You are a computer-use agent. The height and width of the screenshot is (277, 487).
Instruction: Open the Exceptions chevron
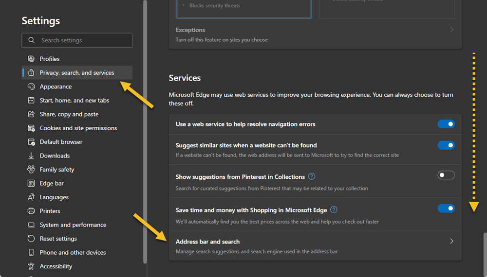[451, 30]
